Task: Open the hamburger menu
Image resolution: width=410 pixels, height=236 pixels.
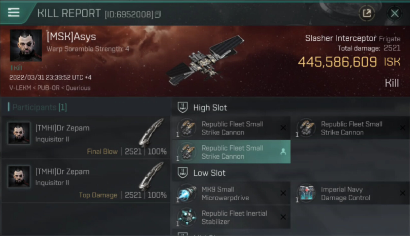Action: [14, 13]
